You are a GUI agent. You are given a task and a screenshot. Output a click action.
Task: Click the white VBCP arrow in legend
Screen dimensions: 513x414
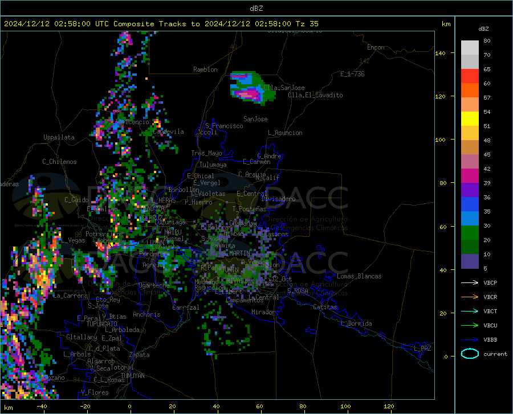click(x=470, y=282)
